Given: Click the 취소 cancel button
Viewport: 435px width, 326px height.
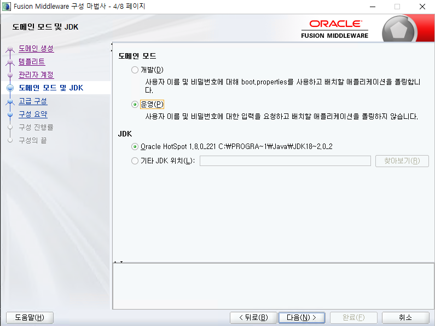Looking at the screenshot, I should tap(405, 317).
